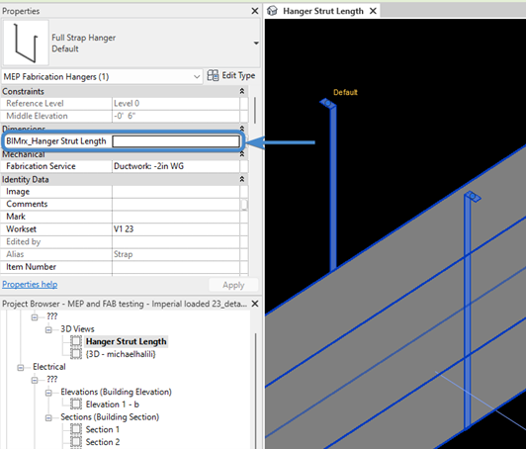The width and height of the screenshot is (526, 449).
Task: Click the Section 2 view icon
Action: click(x=76, y=442)
